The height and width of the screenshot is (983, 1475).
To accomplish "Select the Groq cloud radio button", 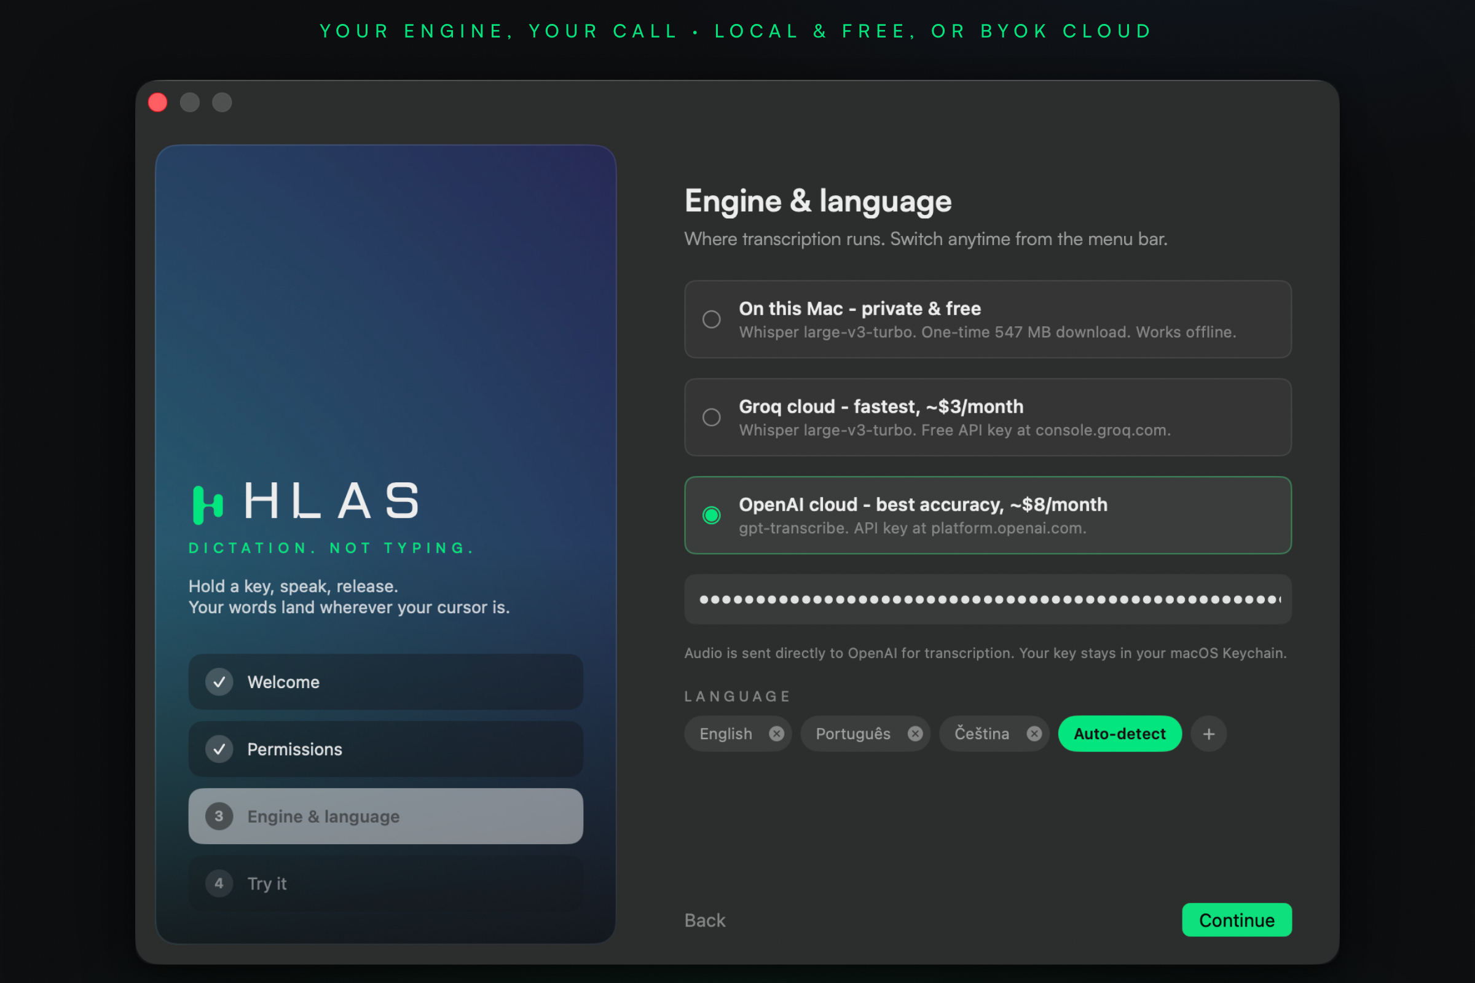I will click(x=711, y=418).
